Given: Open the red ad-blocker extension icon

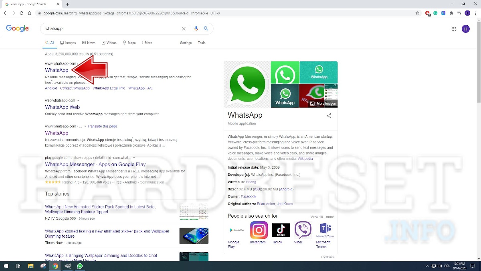Looking at the screenshot, I should [428, 13].
